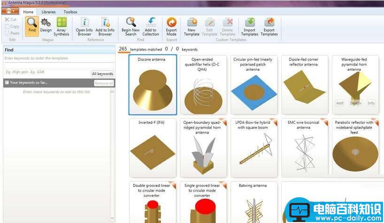Toggle the 'Your keywords so far' checkbox
Image resolution: width=384 pixels, height=223 pixels.
click(7, 83)
